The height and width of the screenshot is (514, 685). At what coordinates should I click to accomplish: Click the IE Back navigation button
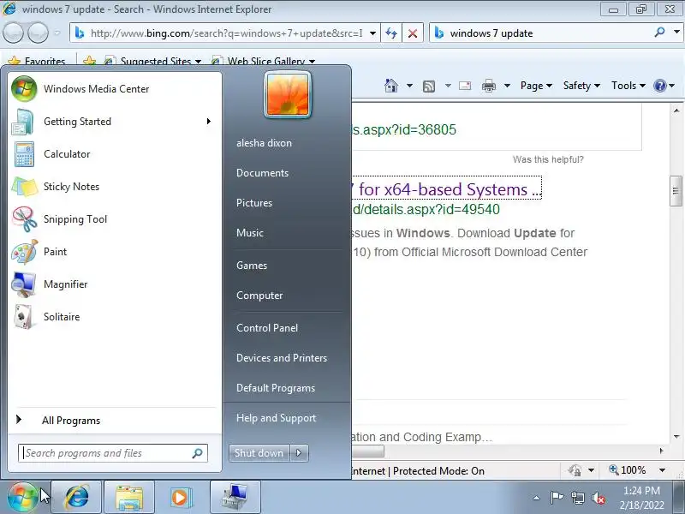point(13,33)
